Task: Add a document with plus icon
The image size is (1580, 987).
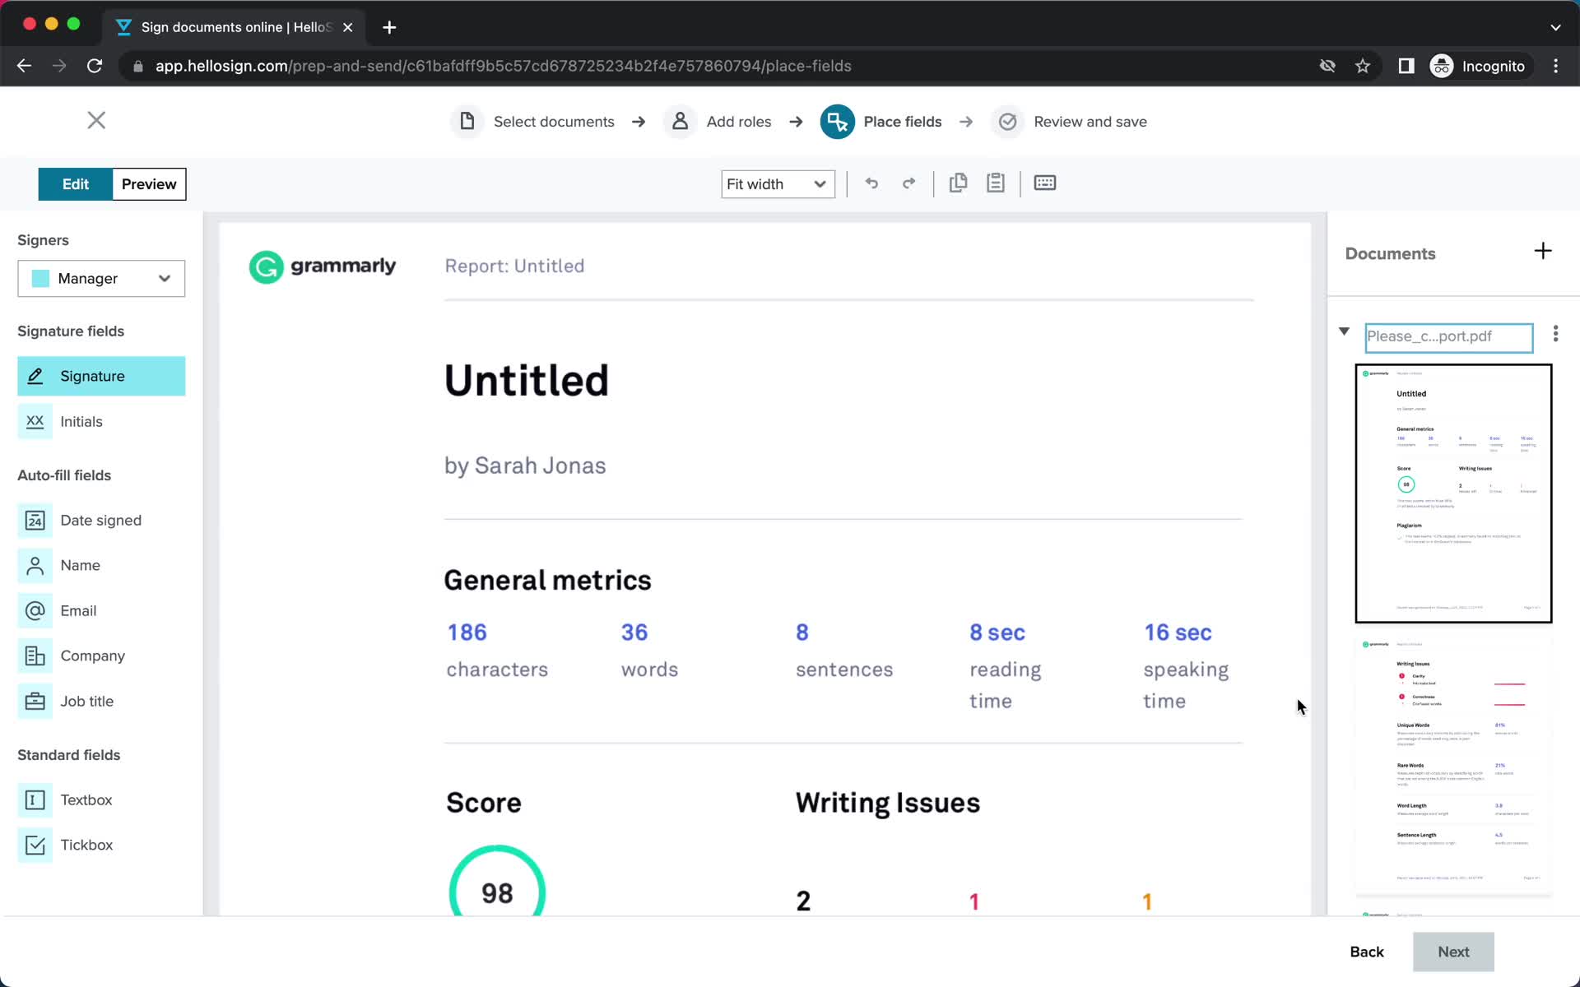Action: coord(1543,251)
